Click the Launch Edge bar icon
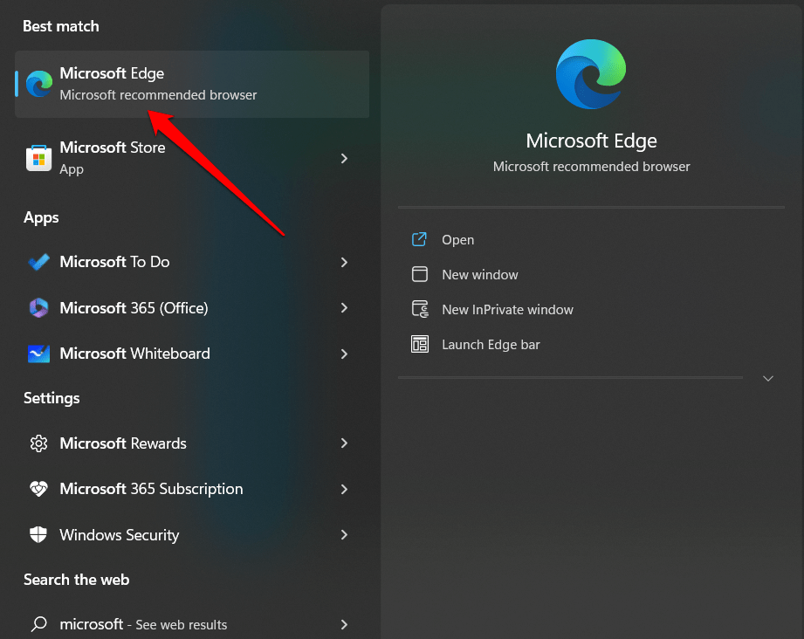Viewport: 804px width, 639px height. (419, 344)
